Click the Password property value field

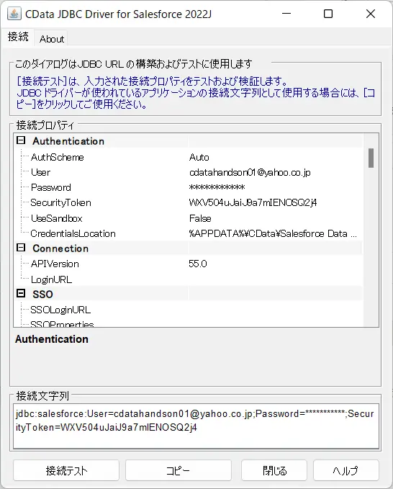click(x=276, y=187)
